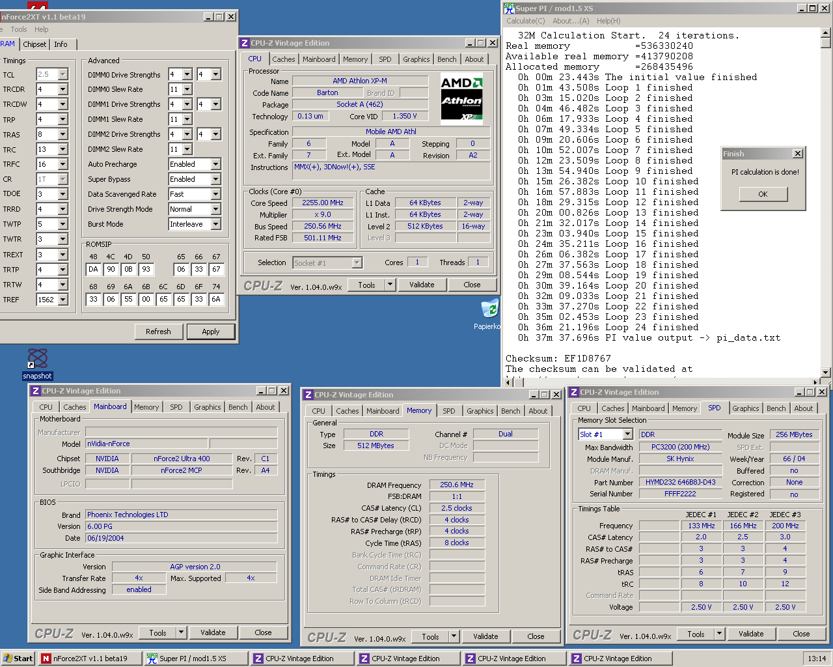Open Help(H) menu in Super PI
This screenshot has width=833, height=667.
coord(608,21)
